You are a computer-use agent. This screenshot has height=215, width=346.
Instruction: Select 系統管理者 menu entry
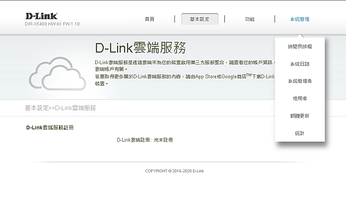[x=300, y=81]
